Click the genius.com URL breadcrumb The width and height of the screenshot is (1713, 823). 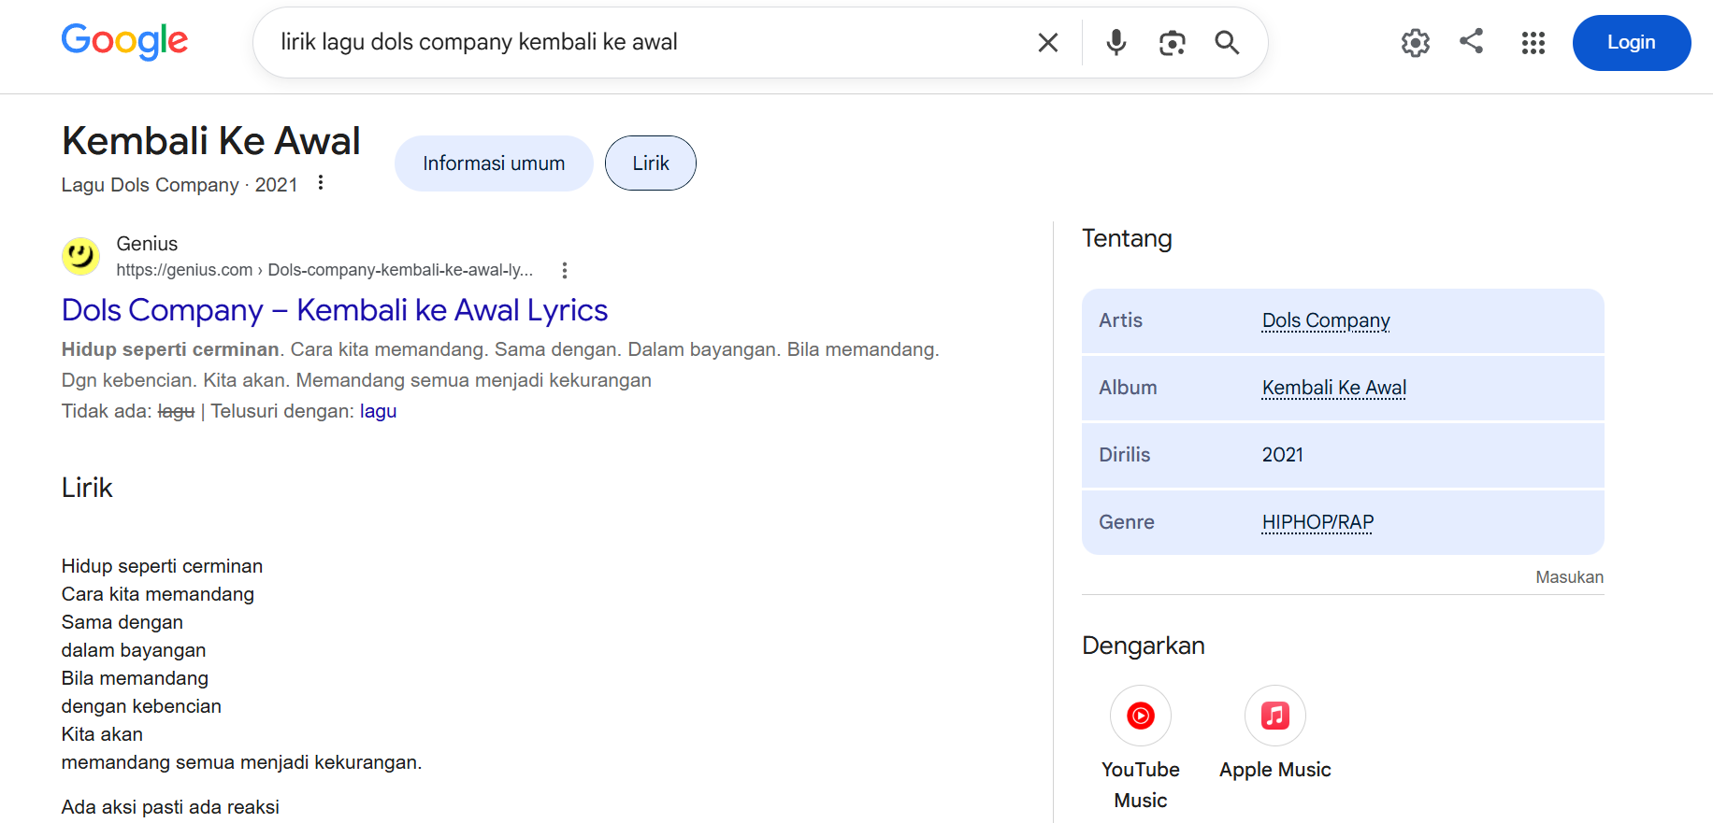324,270
